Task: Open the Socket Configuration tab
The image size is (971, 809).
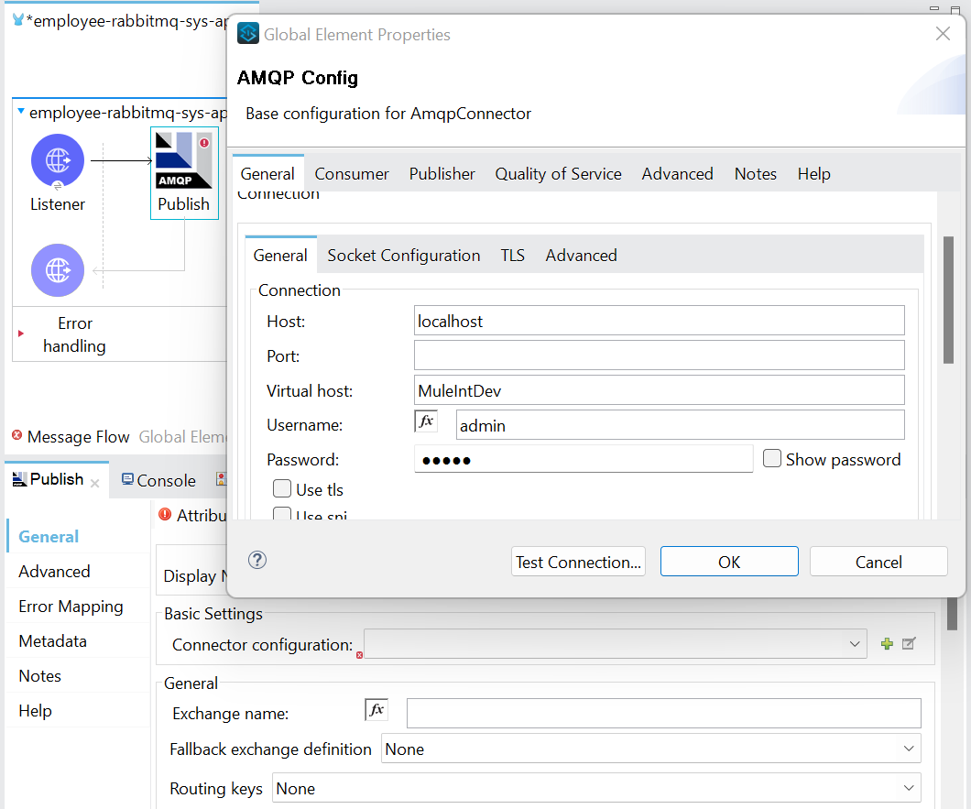Action: 403,256
